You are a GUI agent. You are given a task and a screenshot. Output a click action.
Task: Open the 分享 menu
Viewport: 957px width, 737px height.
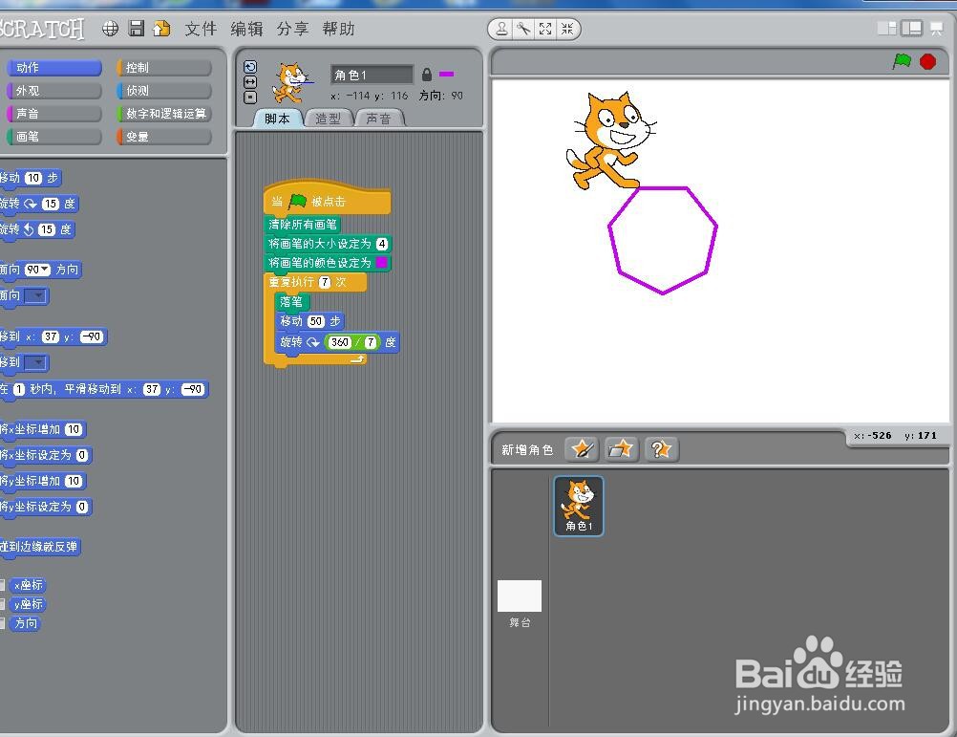292,29
